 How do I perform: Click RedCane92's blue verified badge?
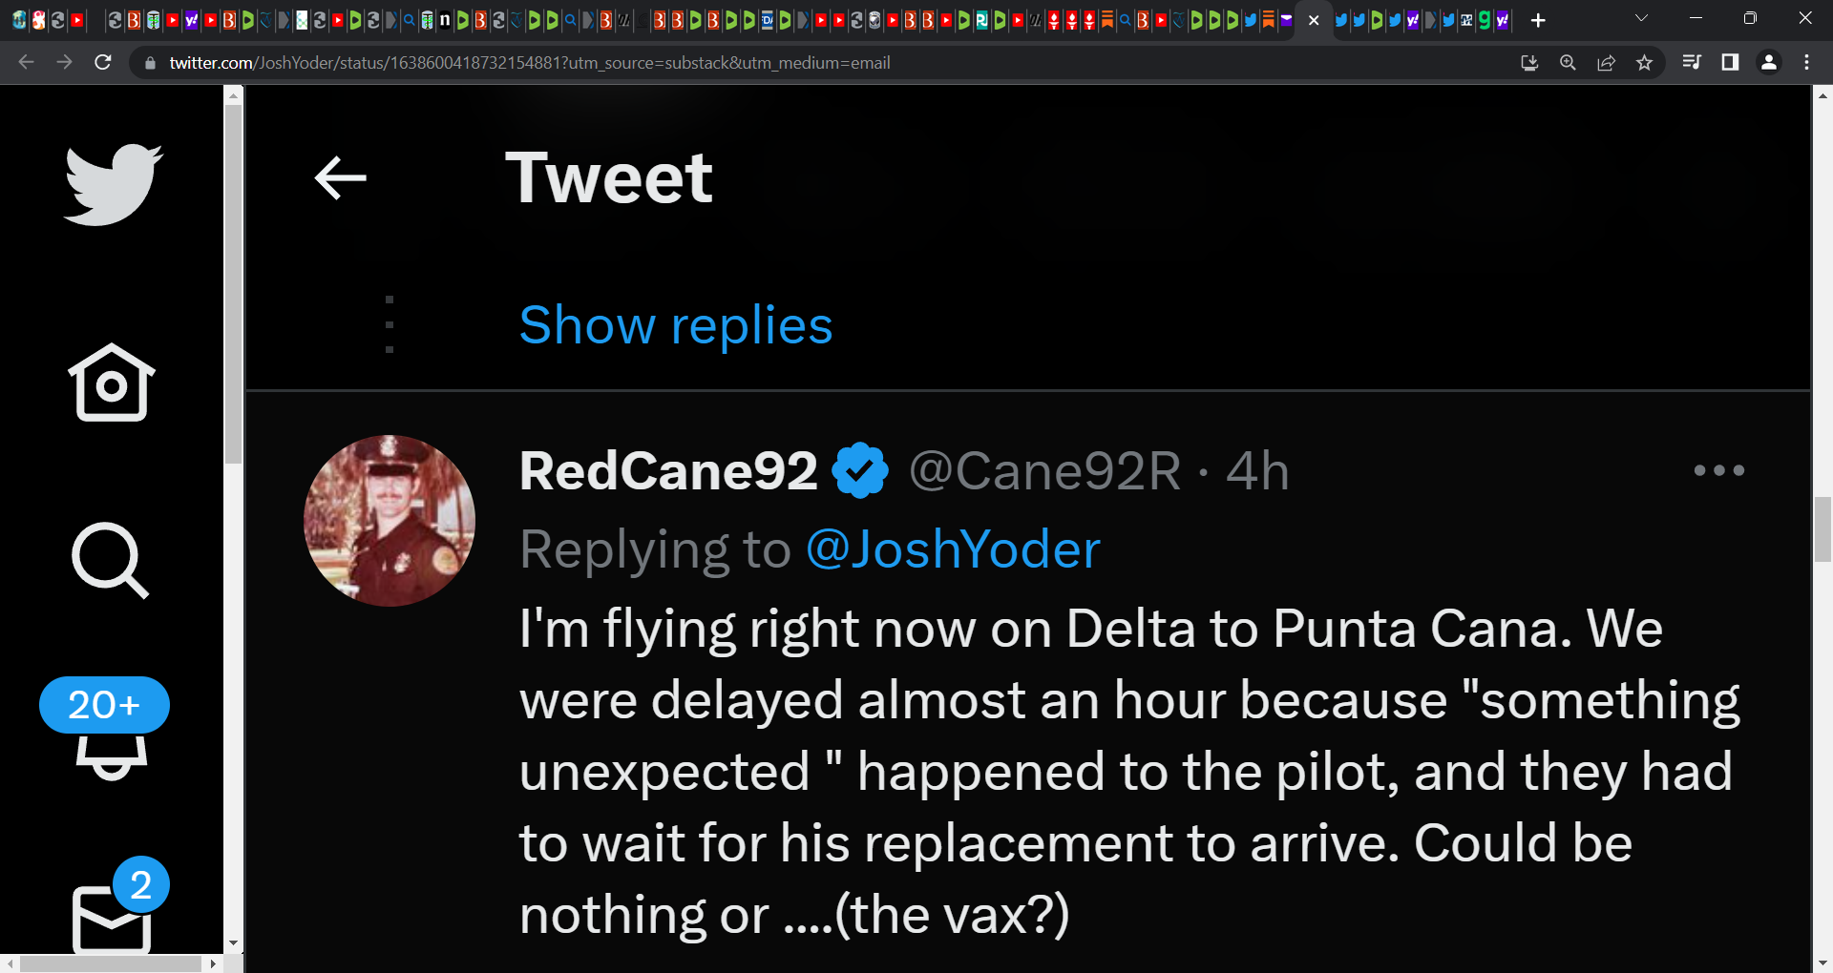click(x=860, y=468)
